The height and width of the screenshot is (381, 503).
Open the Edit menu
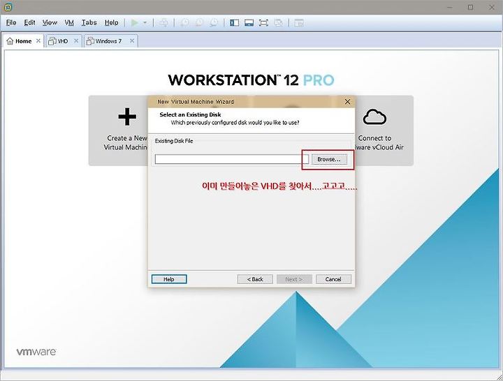coord(29,23)
